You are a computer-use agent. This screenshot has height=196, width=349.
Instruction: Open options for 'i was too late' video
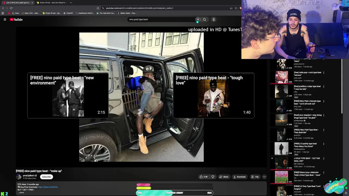pyautogui.click(x=324, y=87)
